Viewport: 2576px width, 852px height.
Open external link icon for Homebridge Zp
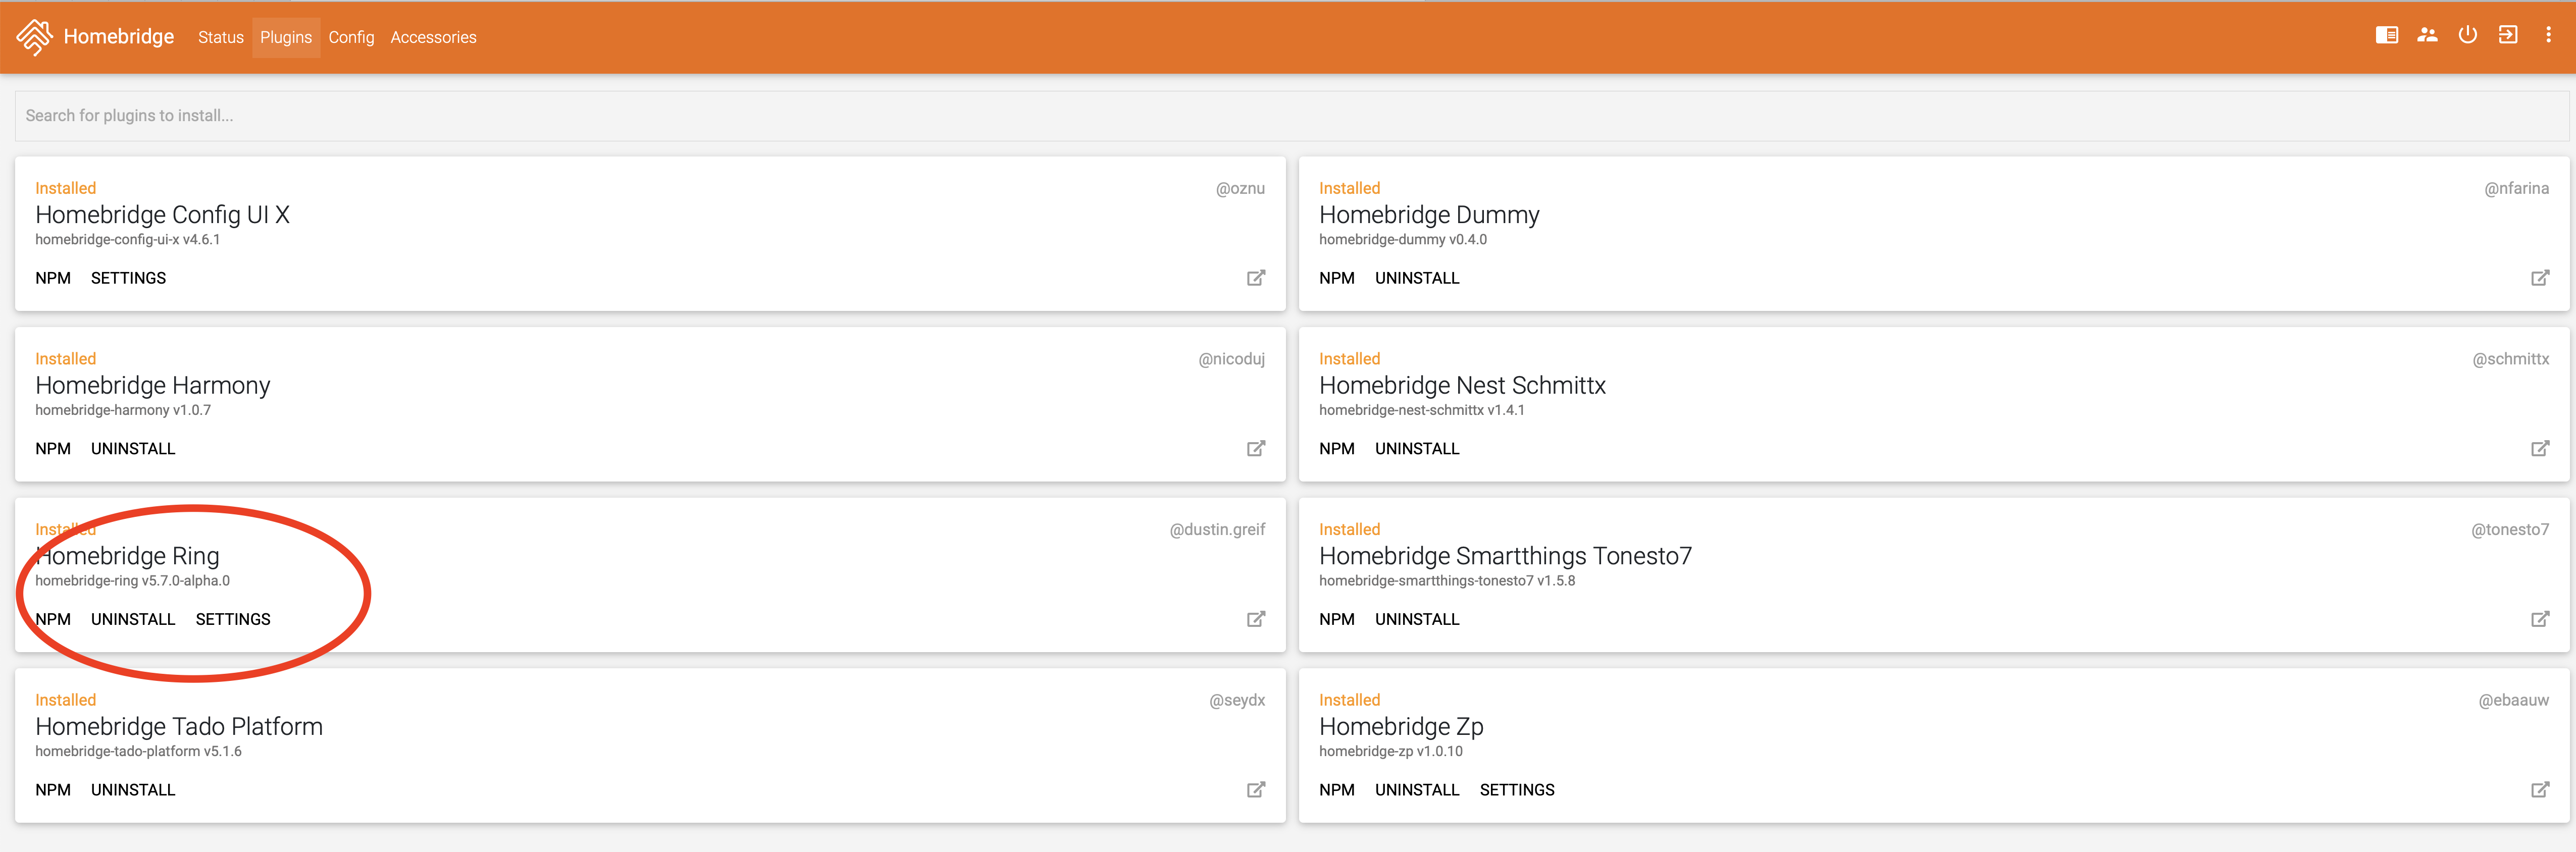(x=2540, y=790)
